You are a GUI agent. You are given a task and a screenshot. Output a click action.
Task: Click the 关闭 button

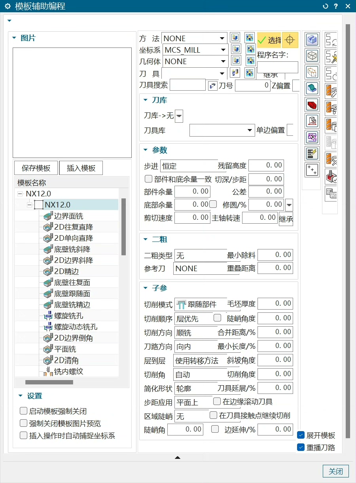pyautogui.click(x=336, y=472)
